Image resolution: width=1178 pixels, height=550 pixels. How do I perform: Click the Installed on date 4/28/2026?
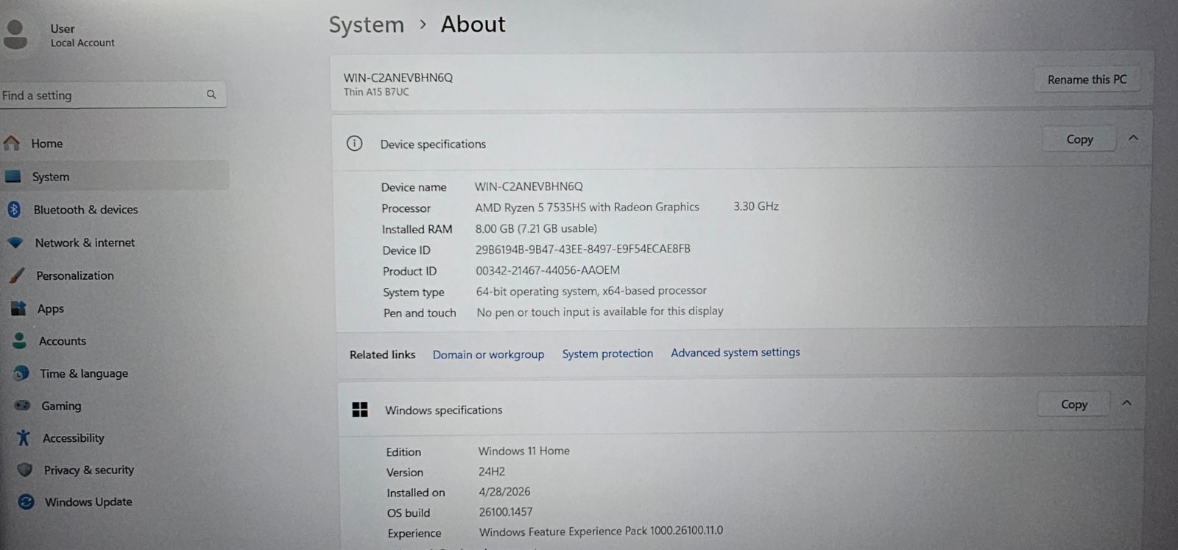[x=504, y=491]
